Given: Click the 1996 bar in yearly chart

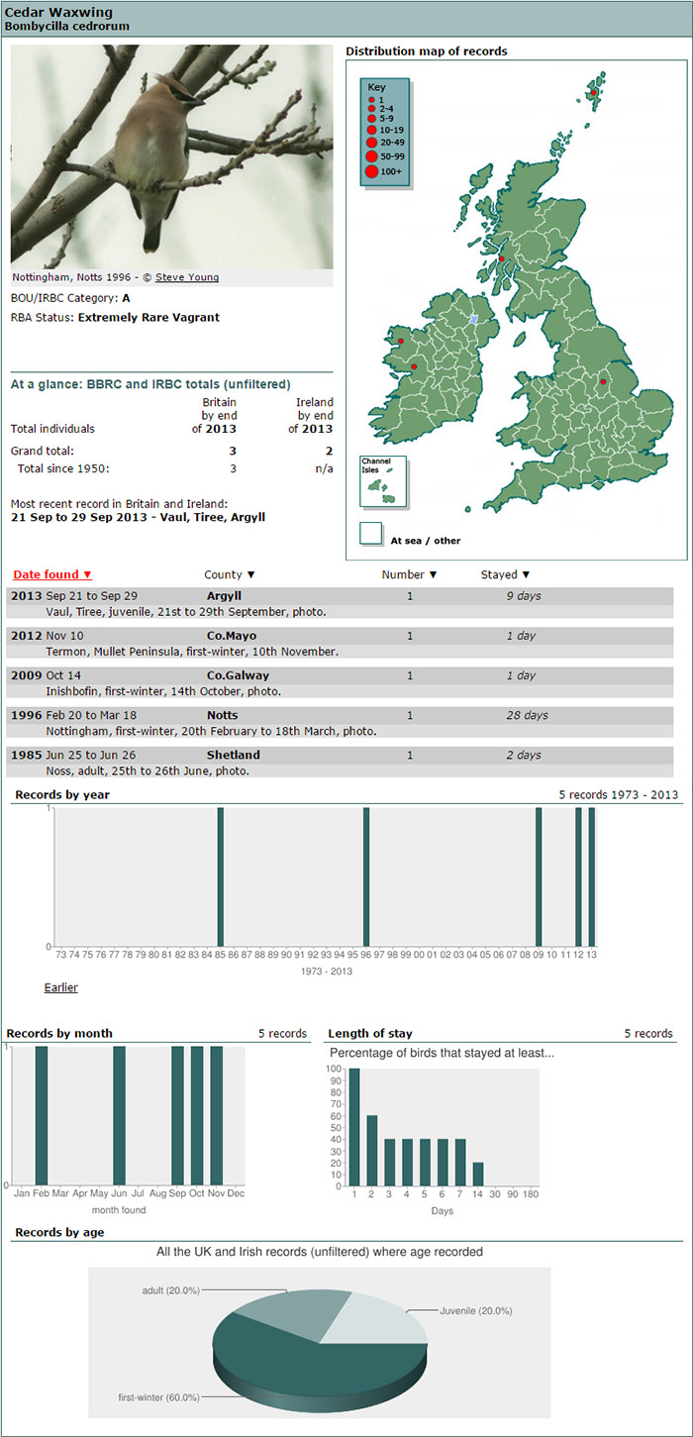Looking at the screenshot, I should [366, 876].
